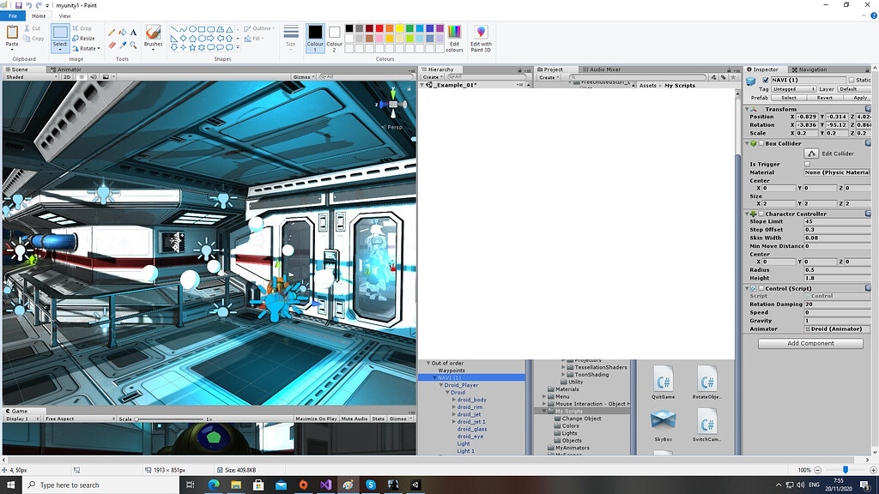879x494 pixels.
Task: Select the Eraser tool
Action: [x=112, y=45]
